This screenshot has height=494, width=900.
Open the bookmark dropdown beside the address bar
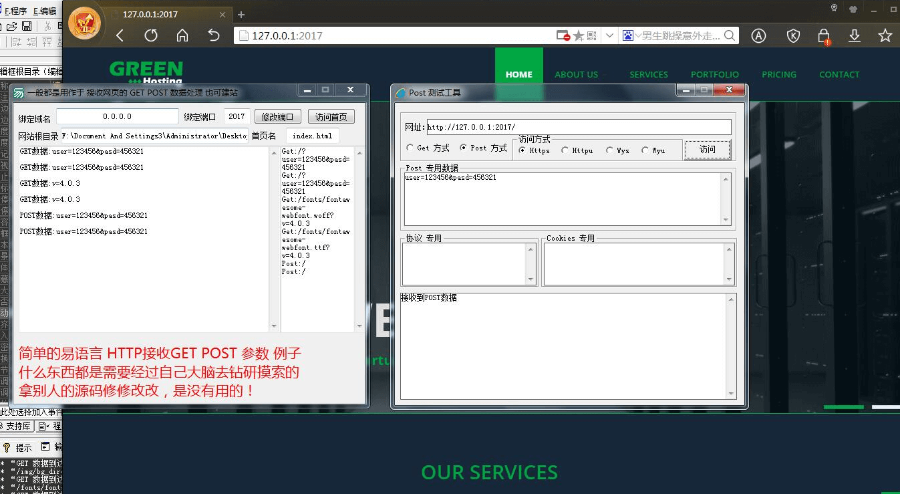[610, 35]
